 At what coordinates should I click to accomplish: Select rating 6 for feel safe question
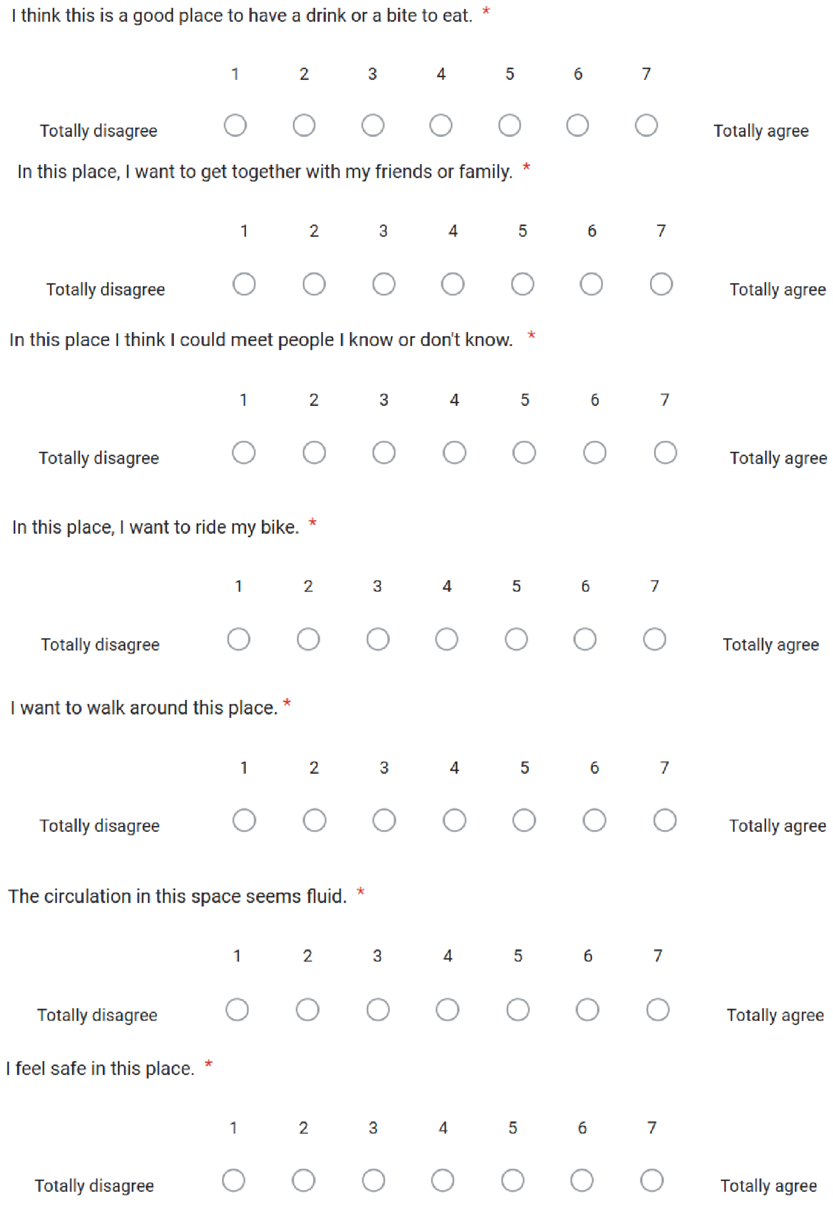582,1180
